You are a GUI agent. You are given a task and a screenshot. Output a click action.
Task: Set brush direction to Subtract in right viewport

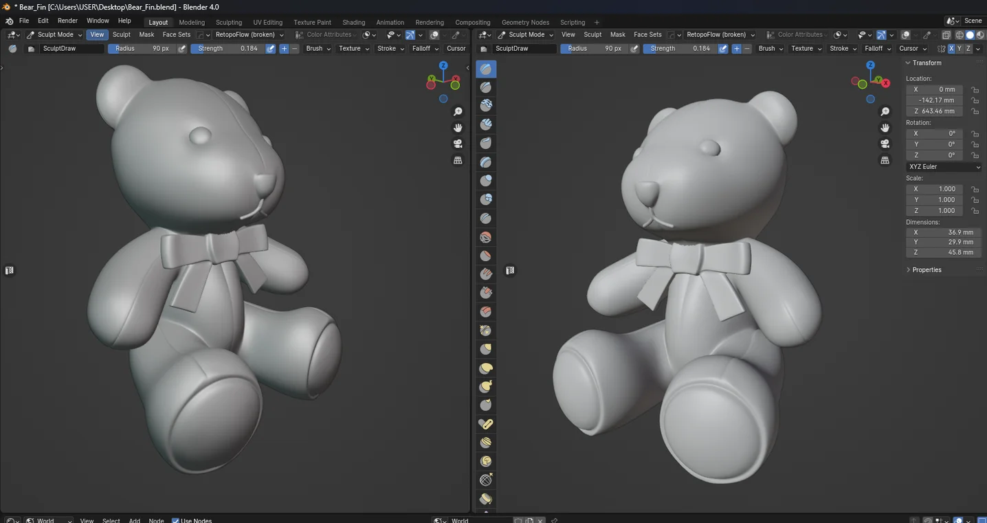tap(748, 49)
